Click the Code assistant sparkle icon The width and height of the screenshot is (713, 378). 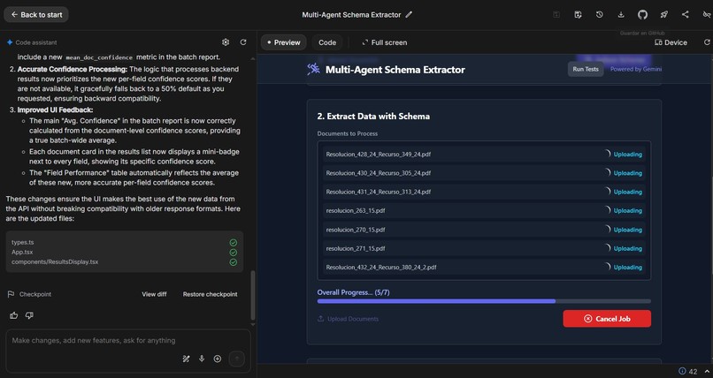10,42
